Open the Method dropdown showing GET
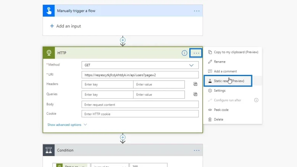297x167 pixels. click(x=140, y=65)
